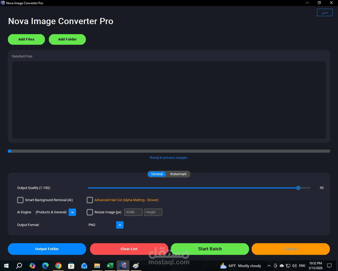The image size is (338, 271).
Task: Open Microsoft Excel from the taskbar
Action: coord(110,265)
